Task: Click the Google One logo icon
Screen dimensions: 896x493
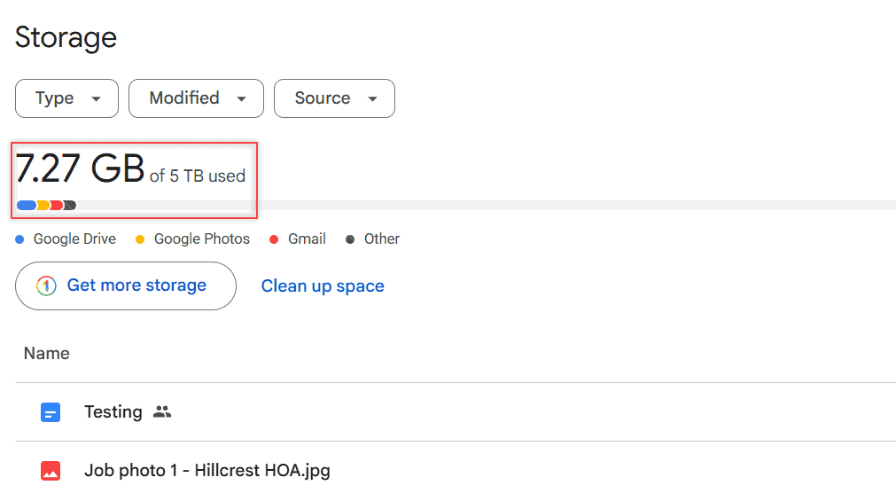Action: pyautogui.click(x=46, y=286)
